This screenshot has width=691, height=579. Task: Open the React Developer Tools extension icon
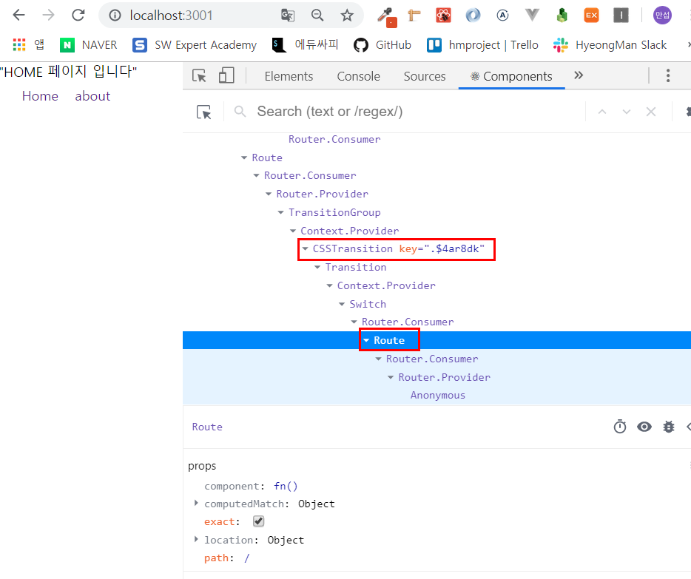(443, 16)
